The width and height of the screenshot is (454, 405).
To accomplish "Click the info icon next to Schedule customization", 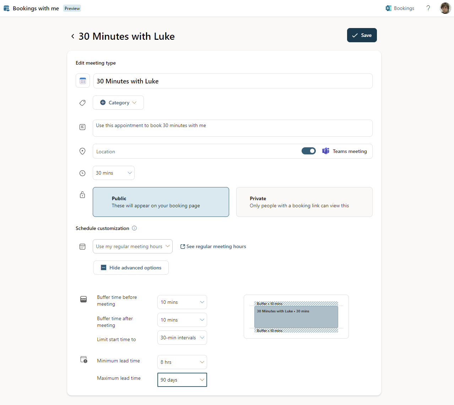I will pos(134,228).
